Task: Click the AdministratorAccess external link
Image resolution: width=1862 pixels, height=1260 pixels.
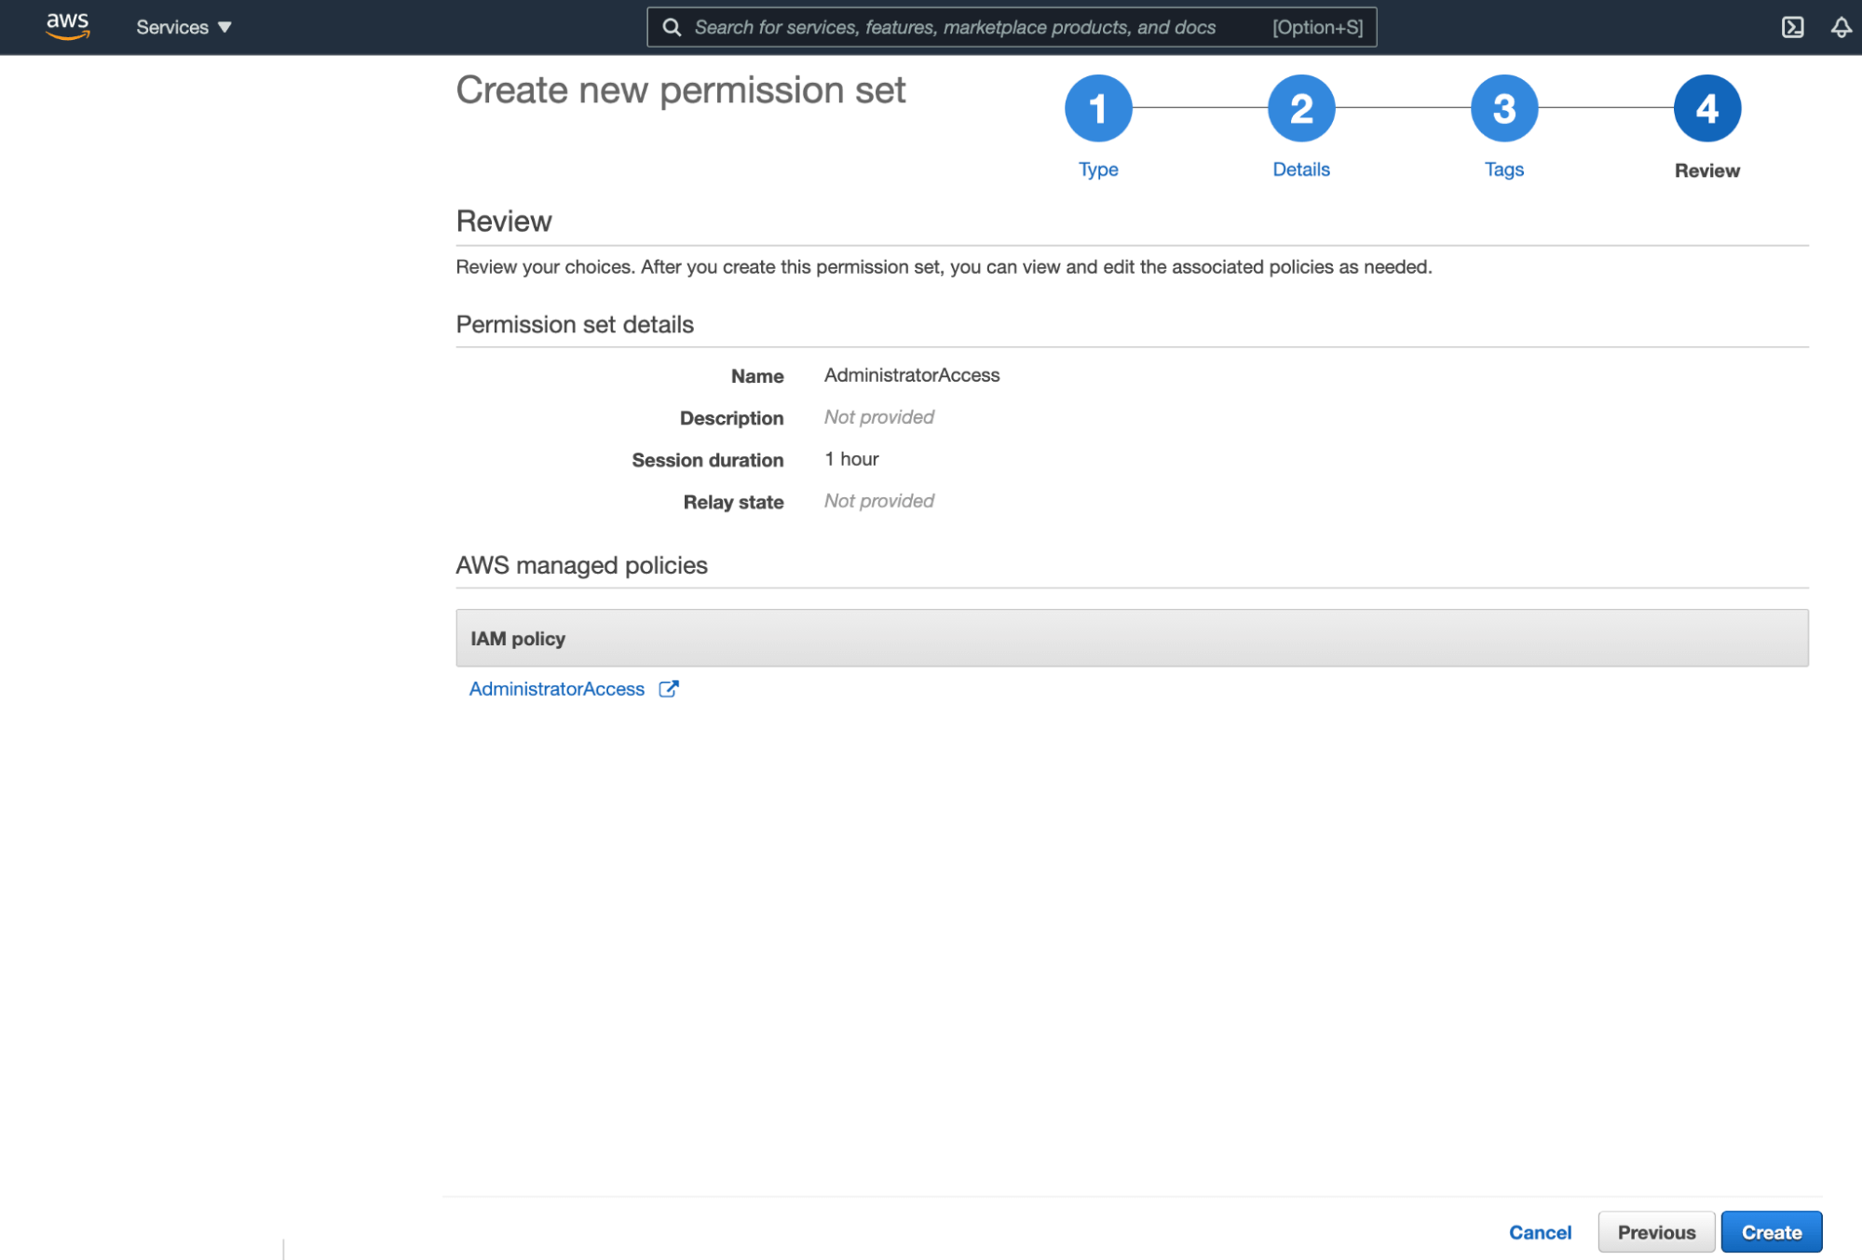Action: click(670, 687)
